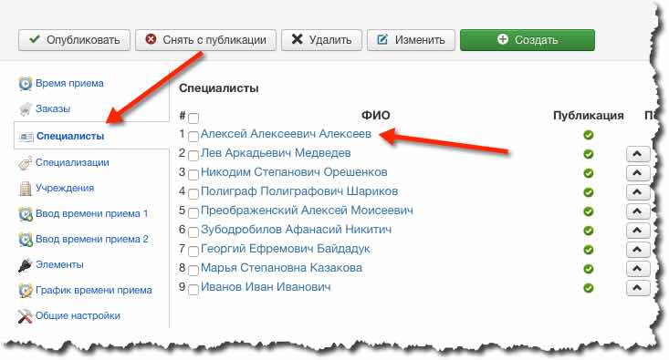
Task: Click the icon beside Ввод времени приема 2
Action: pyautogui.click(x=26, y=240)
